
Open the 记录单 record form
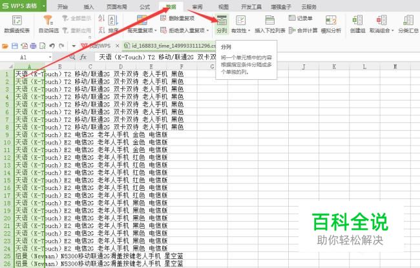click(300, 18)
